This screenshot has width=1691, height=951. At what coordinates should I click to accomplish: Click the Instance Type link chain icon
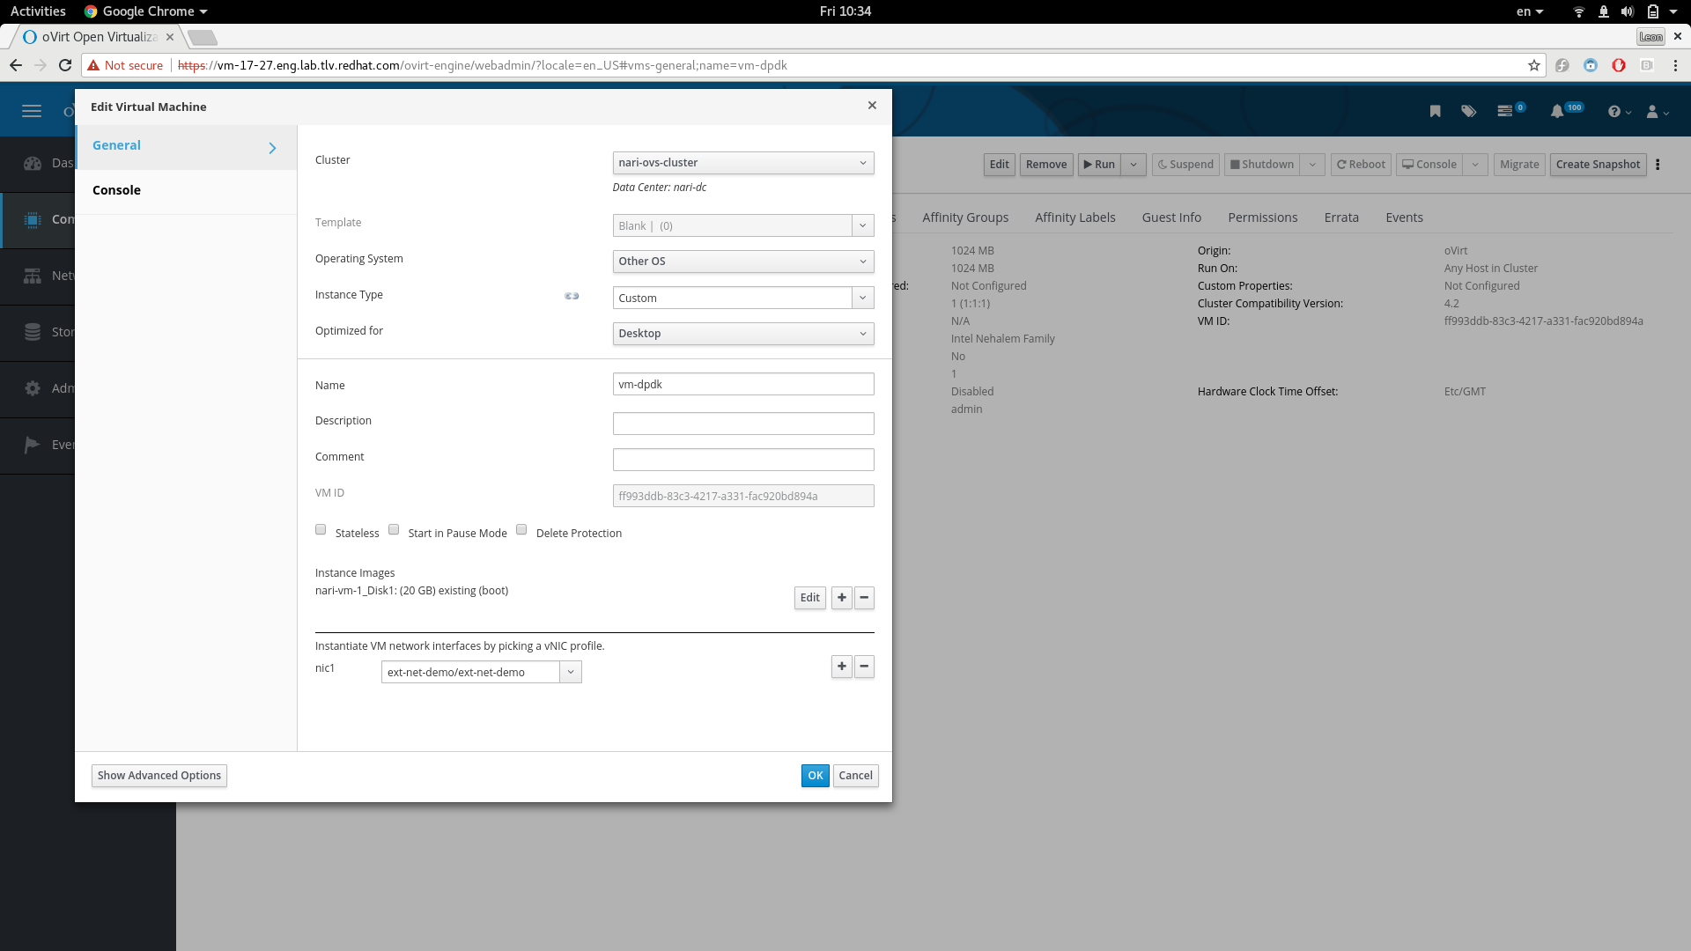coord(572,296)
